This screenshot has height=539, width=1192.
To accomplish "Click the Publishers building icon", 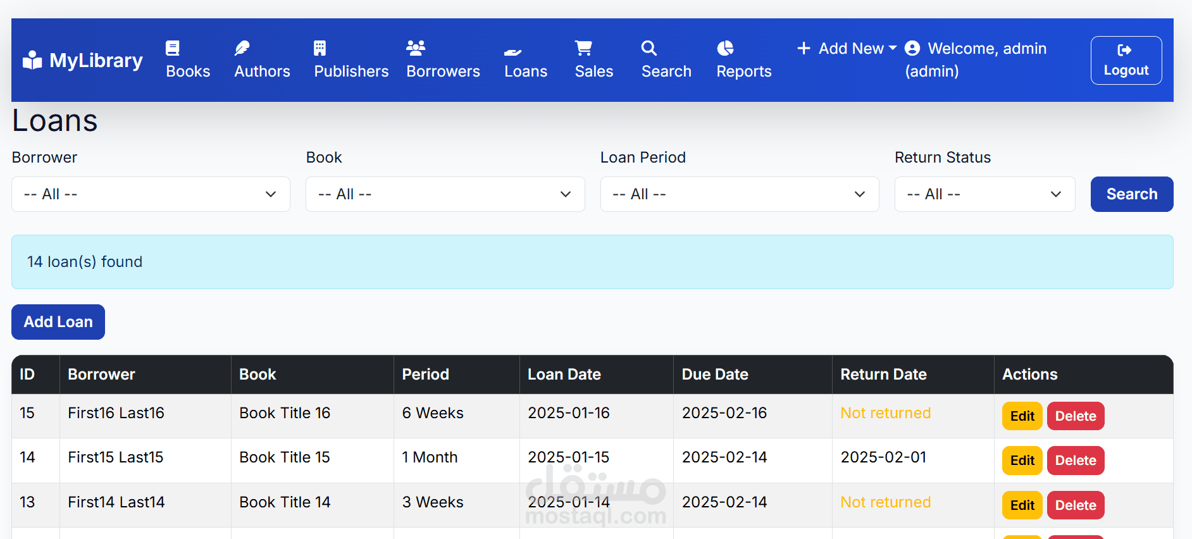I will point(320,48).
